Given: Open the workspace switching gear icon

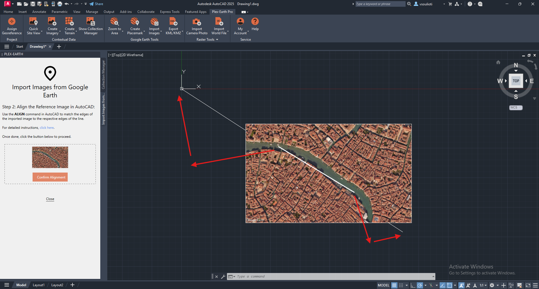Looking at the screenshot, I should pos(492,285).
